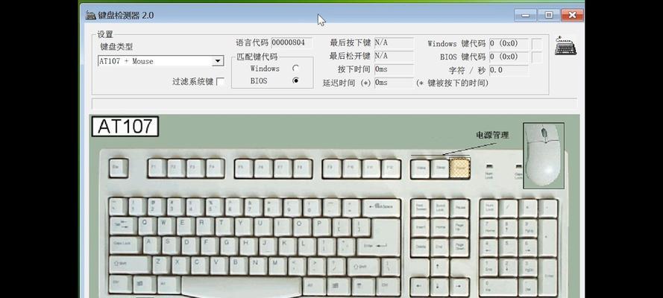Screen dimensions: 663x298
Task: Click the F1 key on the keyboard image
Action: click(x=157, y=168)
